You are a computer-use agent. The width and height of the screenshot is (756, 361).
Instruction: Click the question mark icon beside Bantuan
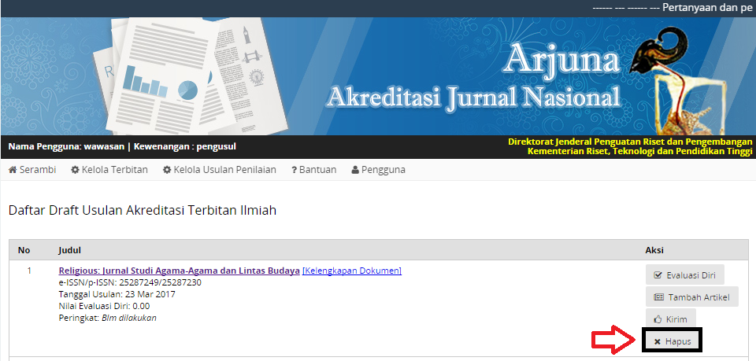[x=294, y=170]
